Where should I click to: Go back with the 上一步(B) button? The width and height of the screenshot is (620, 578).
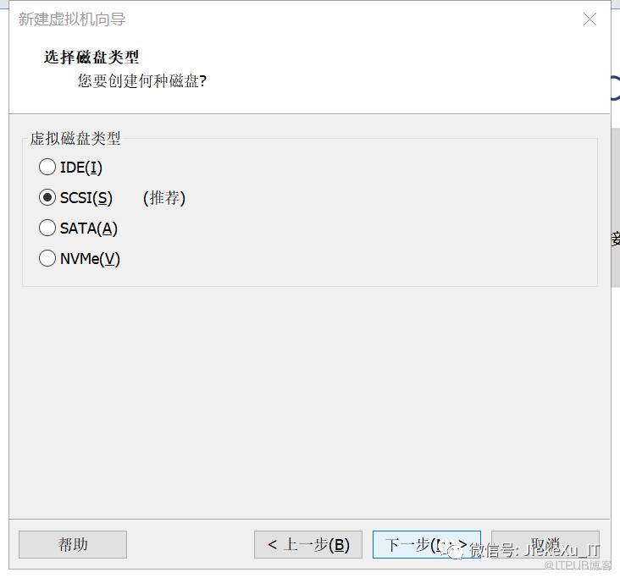(307, 544)
